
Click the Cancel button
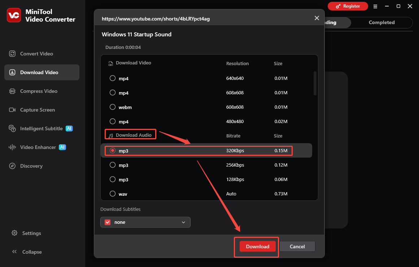point(297,246)
